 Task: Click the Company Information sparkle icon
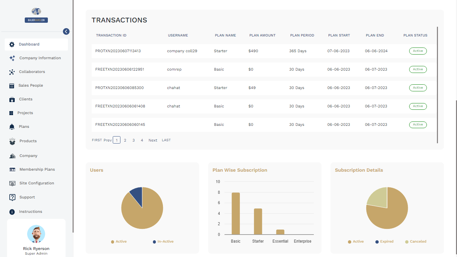point(12,58)
